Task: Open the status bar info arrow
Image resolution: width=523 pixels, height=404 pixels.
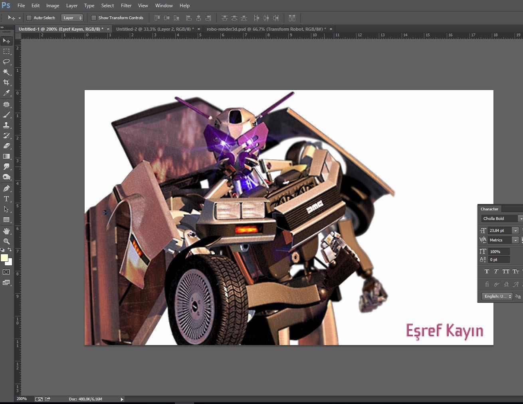Action: (x=122, y=399)
